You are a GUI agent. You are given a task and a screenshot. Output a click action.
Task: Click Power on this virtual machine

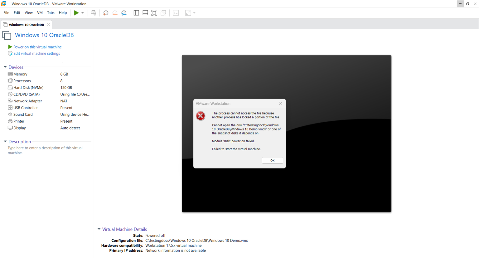pos(37,47)
